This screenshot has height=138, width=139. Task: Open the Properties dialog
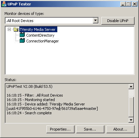tap(60, 129)
